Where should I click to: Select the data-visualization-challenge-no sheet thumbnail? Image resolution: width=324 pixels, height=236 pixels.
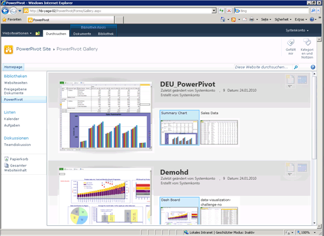point(219,210)
